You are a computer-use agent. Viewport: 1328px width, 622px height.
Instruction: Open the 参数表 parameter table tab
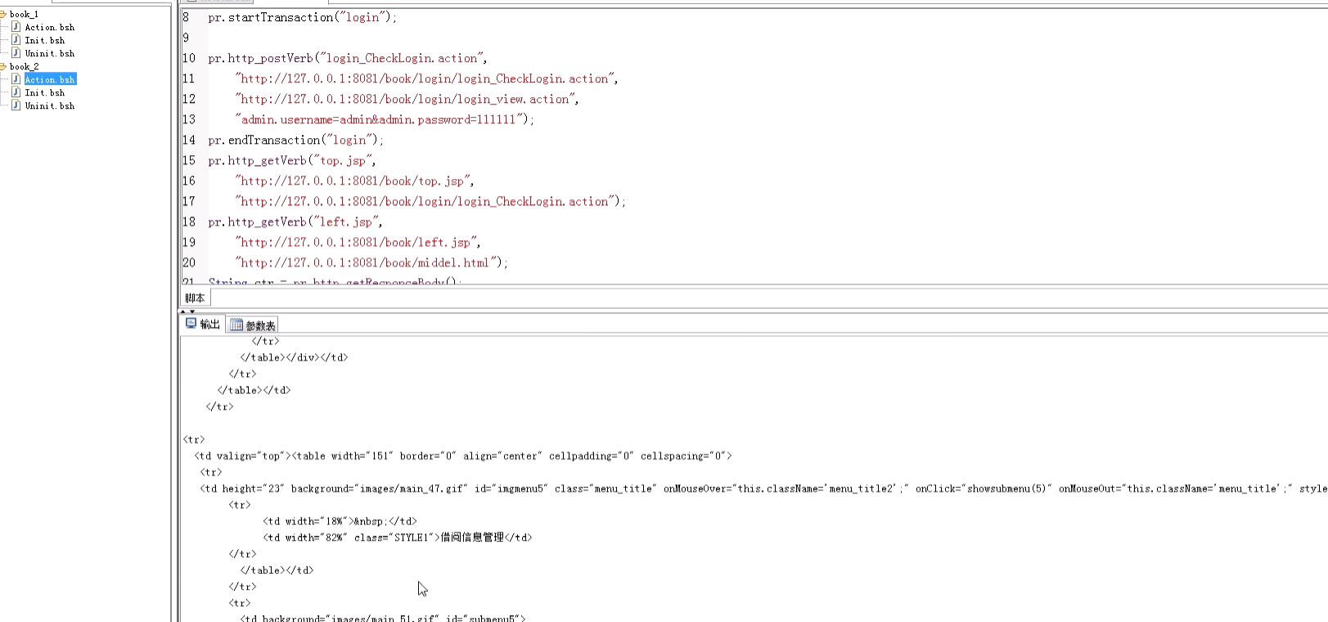[x=253, y=325]
